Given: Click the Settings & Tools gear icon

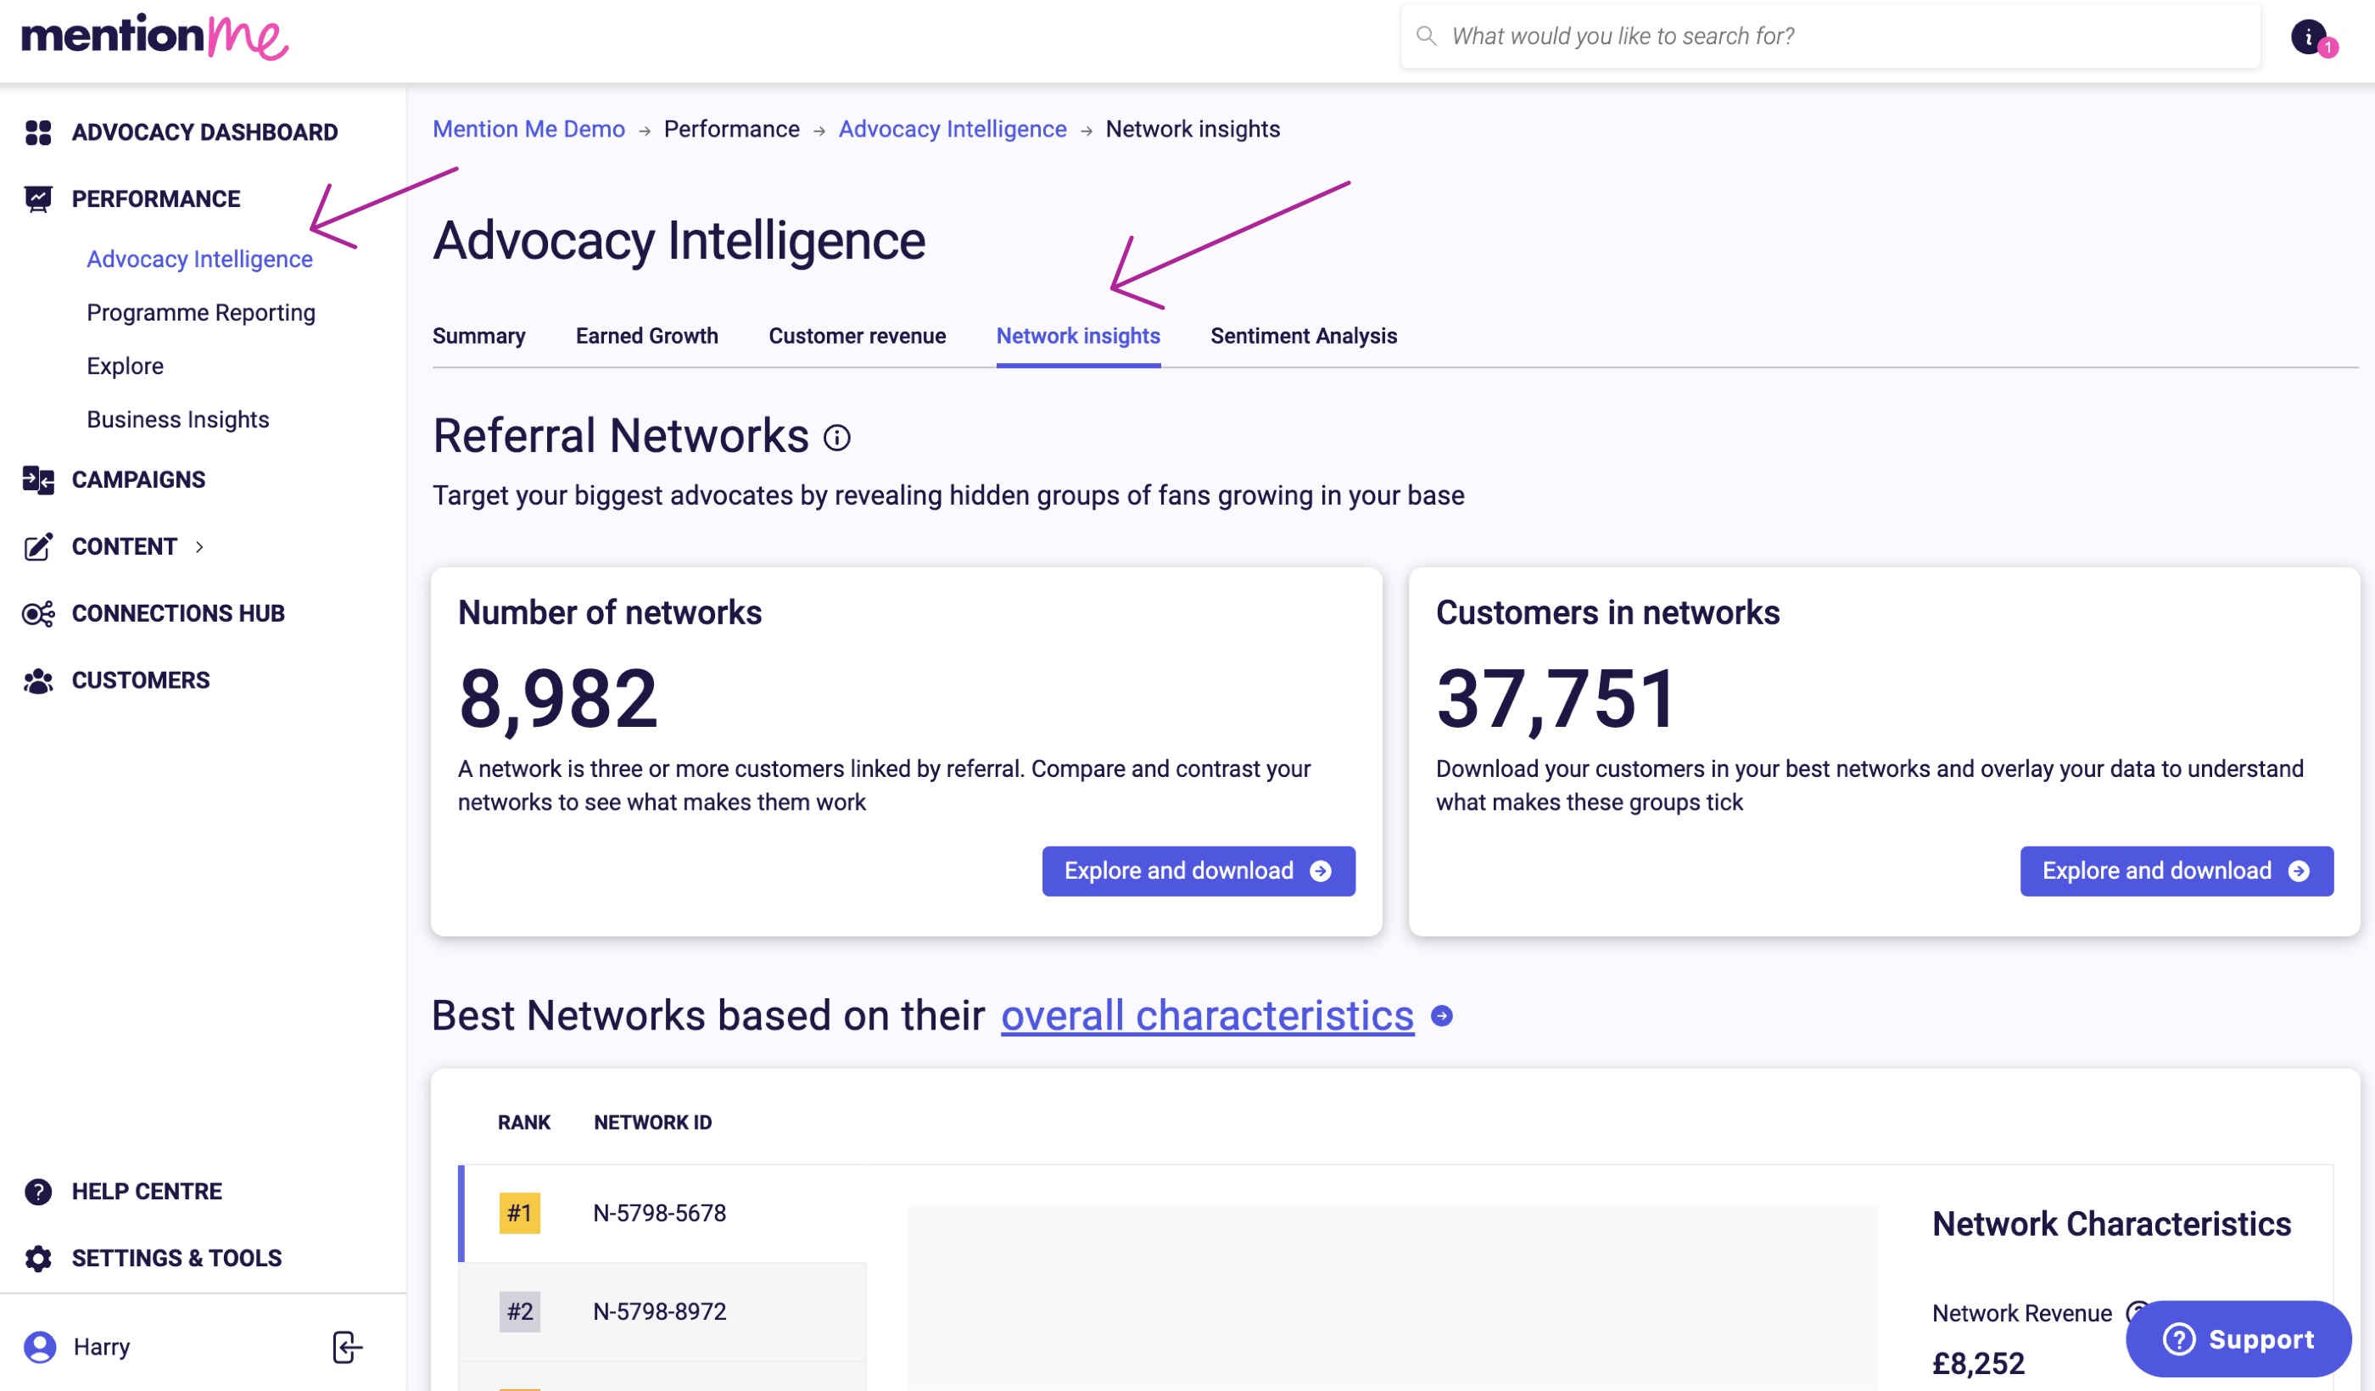Looking at the screenshot, I should coord(37,1259).
